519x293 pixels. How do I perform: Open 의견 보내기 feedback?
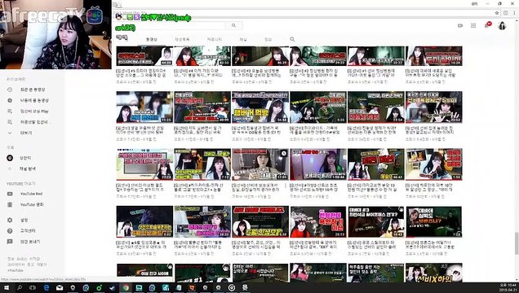(x=30, y=242)
